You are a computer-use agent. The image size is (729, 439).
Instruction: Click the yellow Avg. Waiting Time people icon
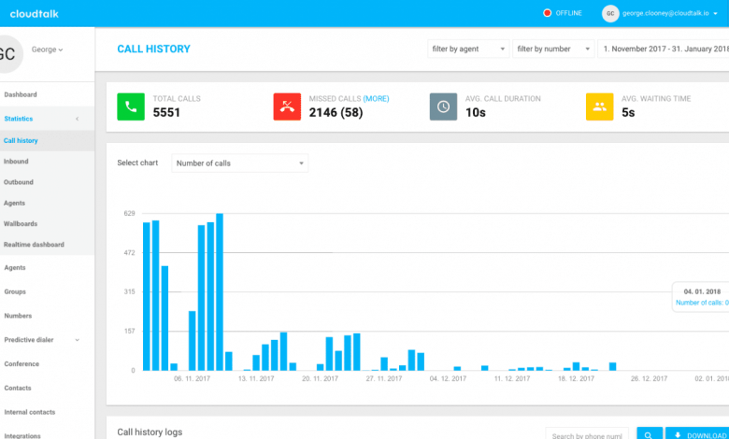(x=599, y=106)
